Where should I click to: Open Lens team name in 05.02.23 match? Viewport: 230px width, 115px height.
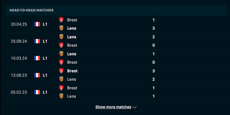point(72,96)
